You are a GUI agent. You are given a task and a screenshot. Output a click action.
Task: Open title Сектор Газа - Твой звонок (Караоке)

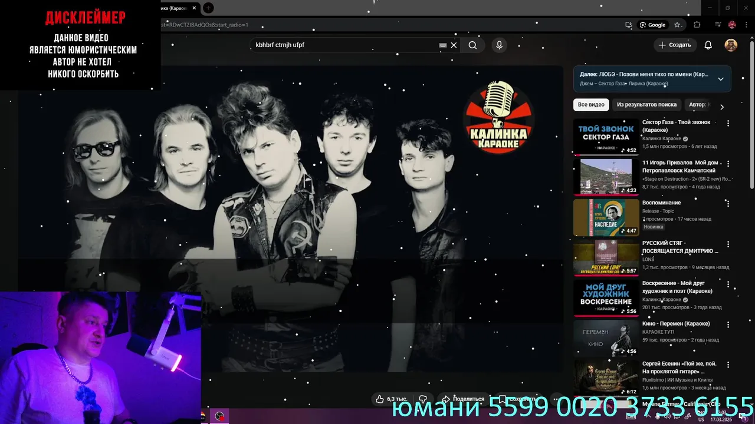(676, 126)
